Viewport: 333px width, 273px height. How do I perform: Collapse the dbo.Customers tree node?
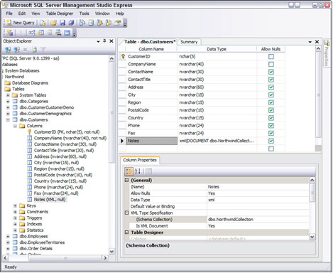8,119
